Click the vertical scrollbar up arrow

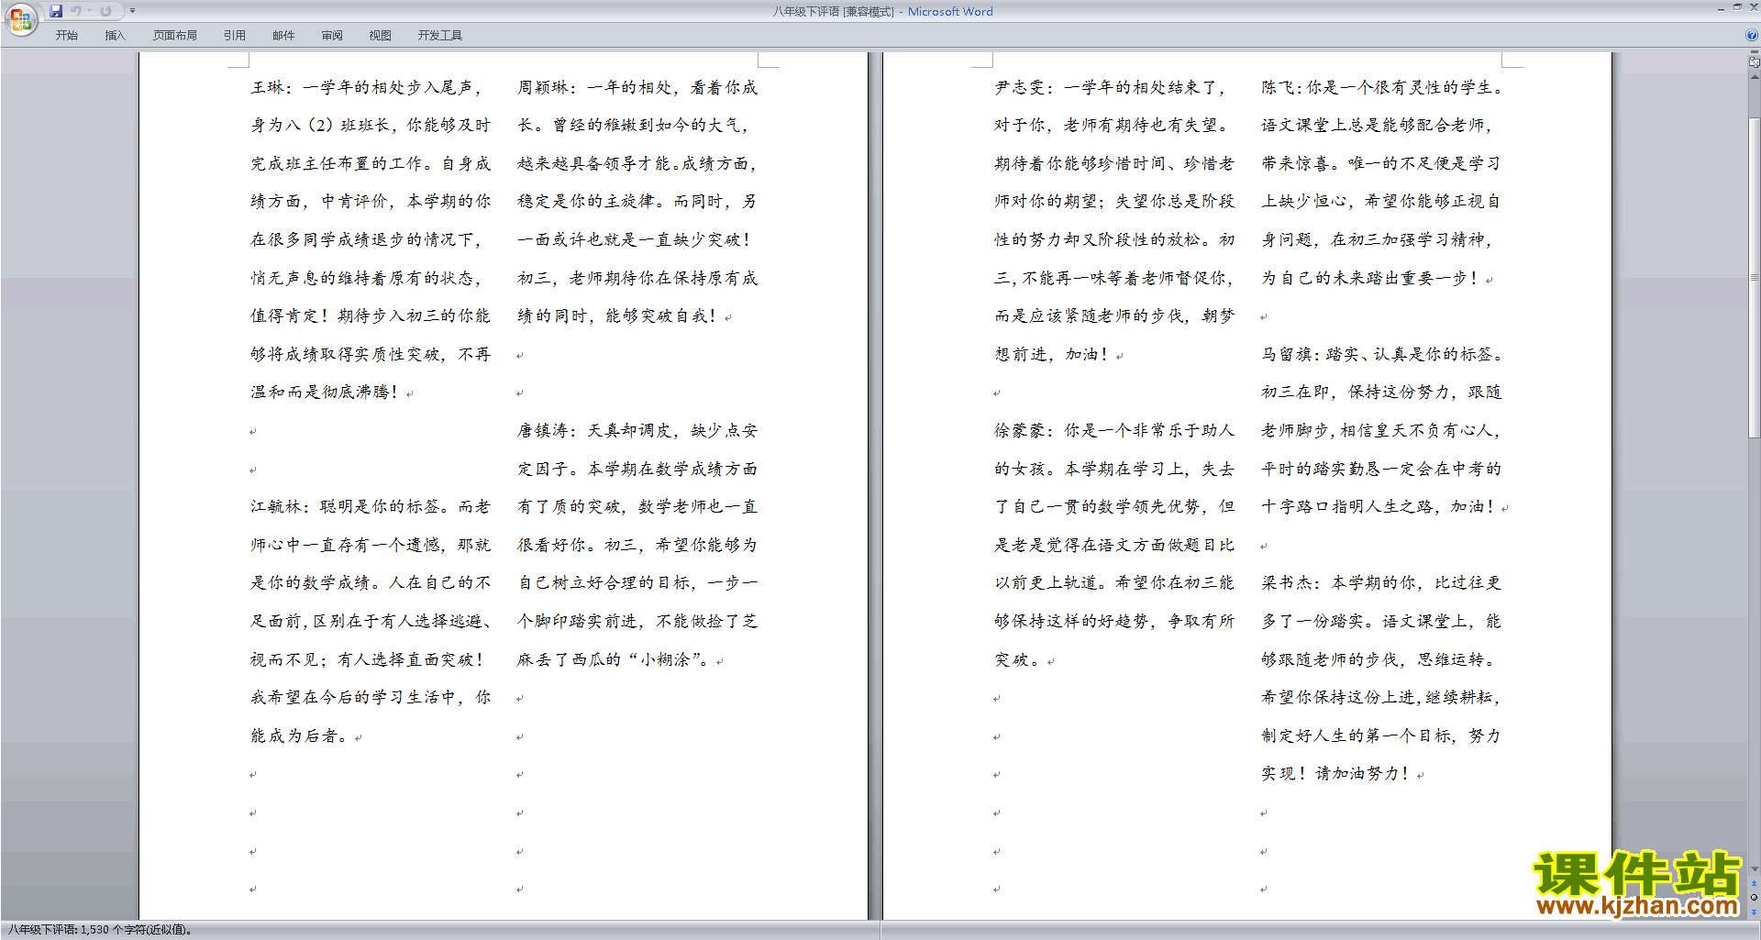point(1754,78)
